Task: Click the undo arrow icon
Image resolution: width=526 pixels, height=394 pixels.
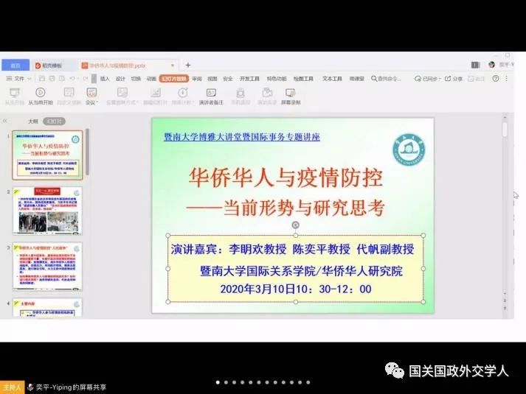Action: click(x=72, y=79)
